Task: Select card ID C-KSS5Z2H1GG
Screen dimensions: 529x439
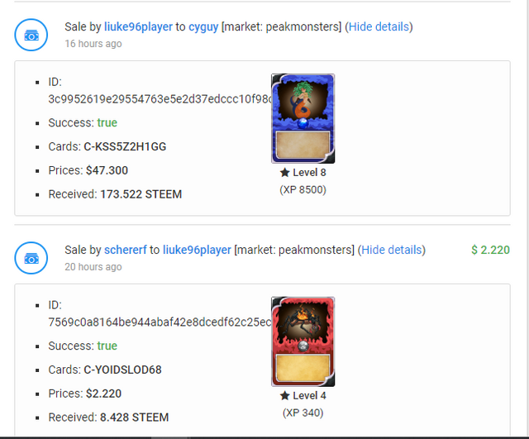Action: 125,147
